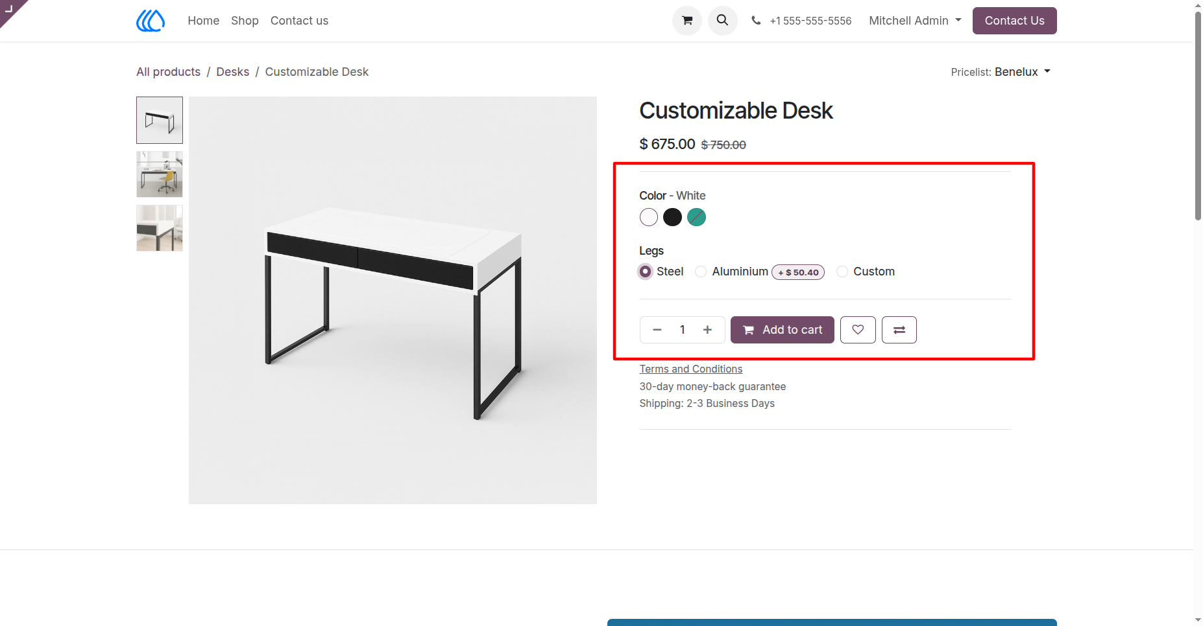
Task: Open the Home menu item
Action: pos(204,21)
